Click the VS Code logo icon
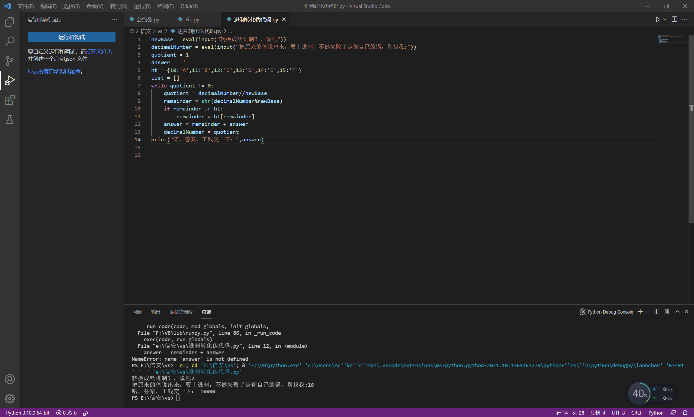The height and width of the screenshot is (417, 694). pyautogui.click(x=7, y=6)
